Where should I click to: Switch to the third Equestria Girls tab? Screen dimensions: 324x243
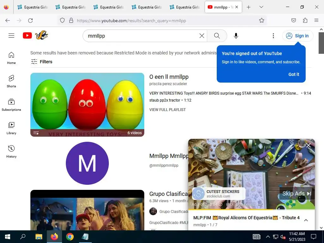tap(109, 7)
